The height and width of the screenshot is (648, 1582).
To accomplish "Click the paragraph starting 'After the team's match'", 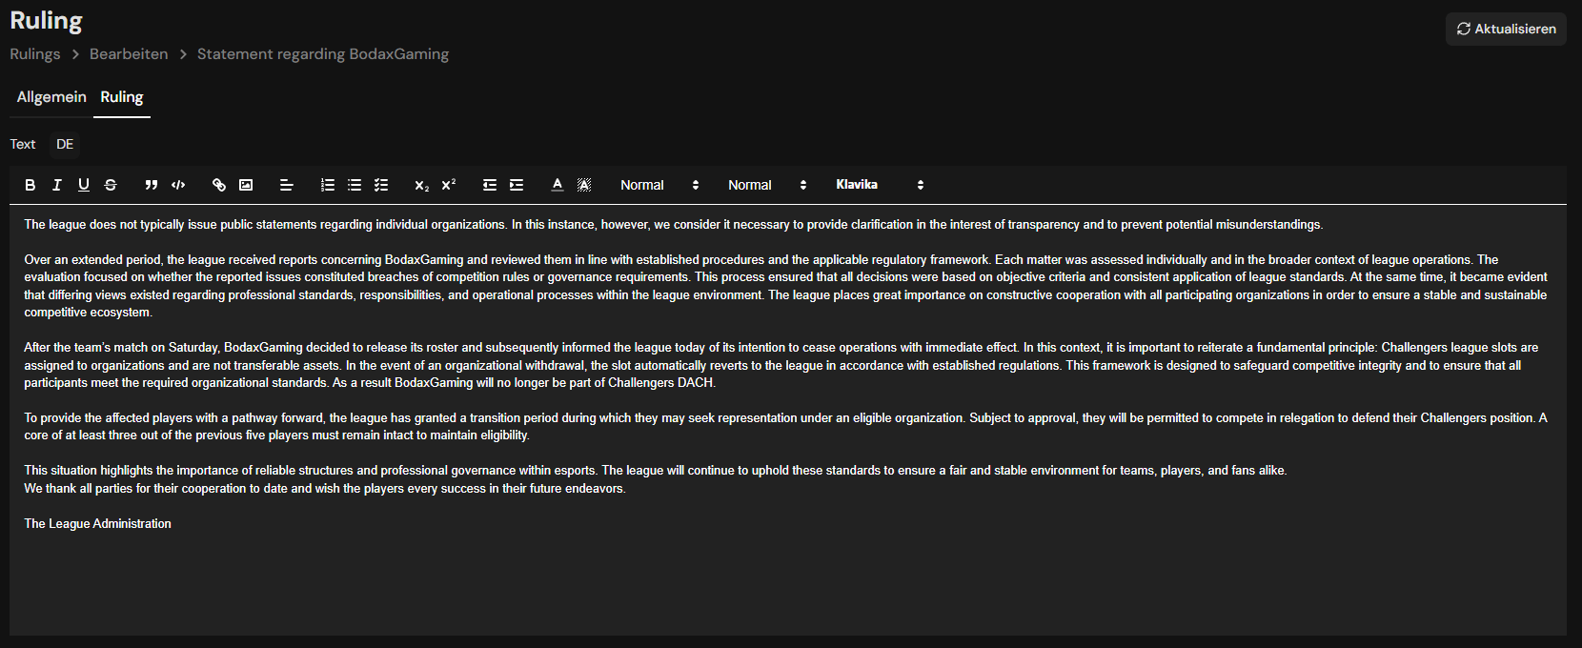I will (x=781, y=365).
